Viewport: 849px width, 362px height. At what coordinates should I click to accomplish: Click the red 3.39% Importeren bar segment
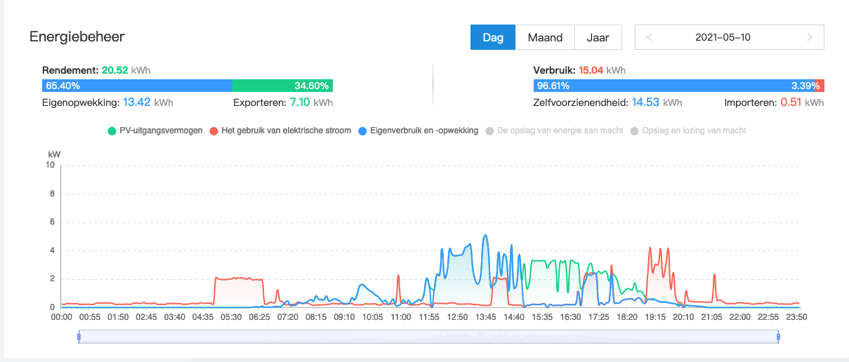pos(820,86)
